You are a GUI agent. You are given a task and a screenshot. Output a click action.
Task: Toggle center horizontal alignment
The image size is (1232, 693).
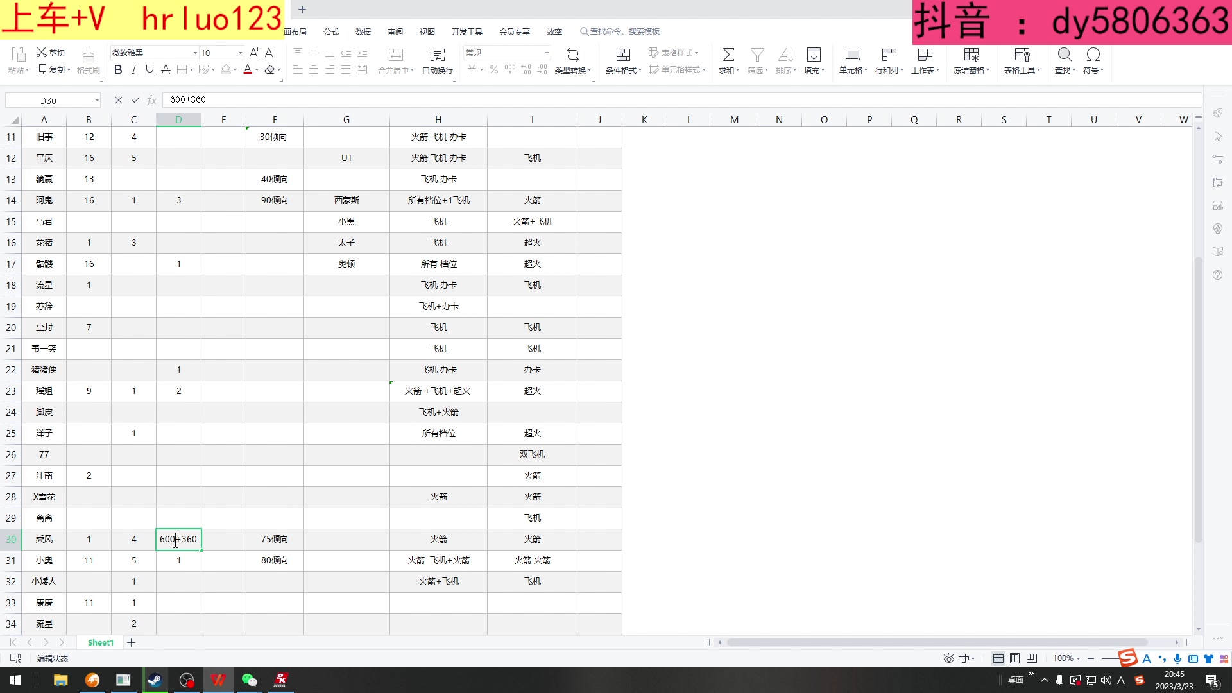pyautogui.click(x=314, y=69)
